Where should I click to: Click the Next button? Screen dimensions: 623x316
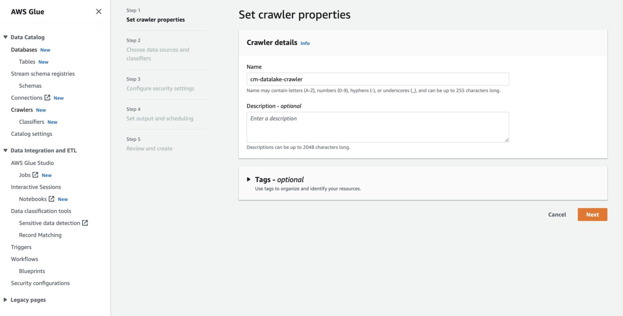pyautogui.click(x=592, y=214)
